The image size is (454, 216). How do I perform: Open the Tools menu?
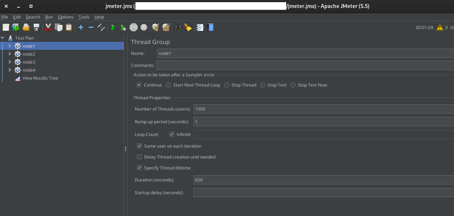pyautogui.click(x=84, y=17)
